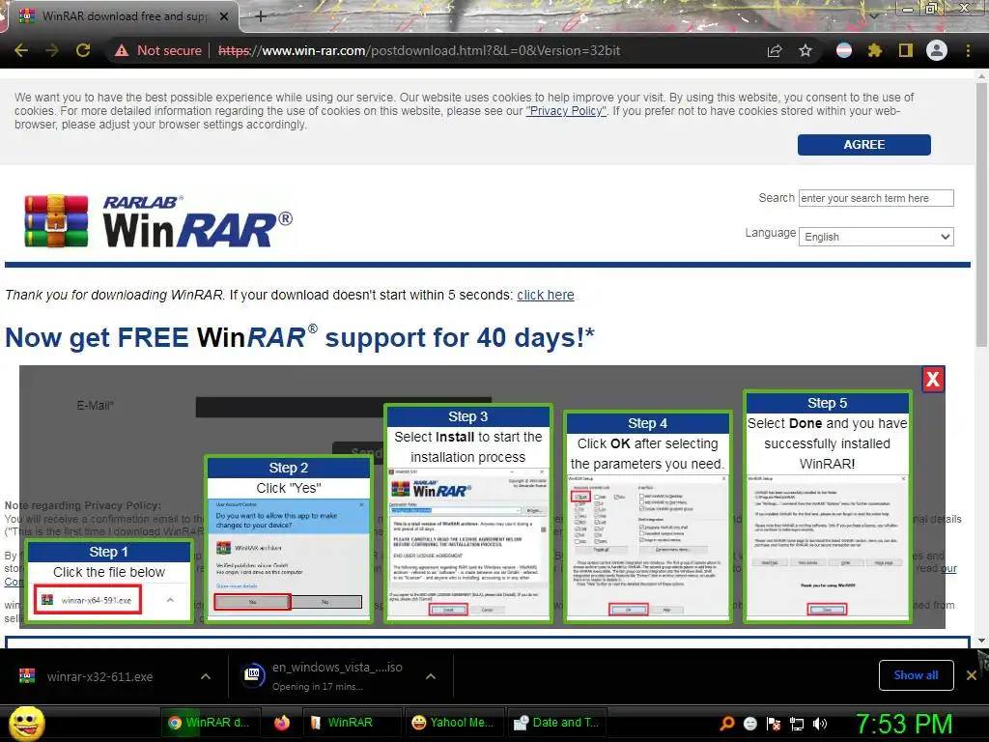
Task: Open the profile avatar icon
Action: point(937,50)
